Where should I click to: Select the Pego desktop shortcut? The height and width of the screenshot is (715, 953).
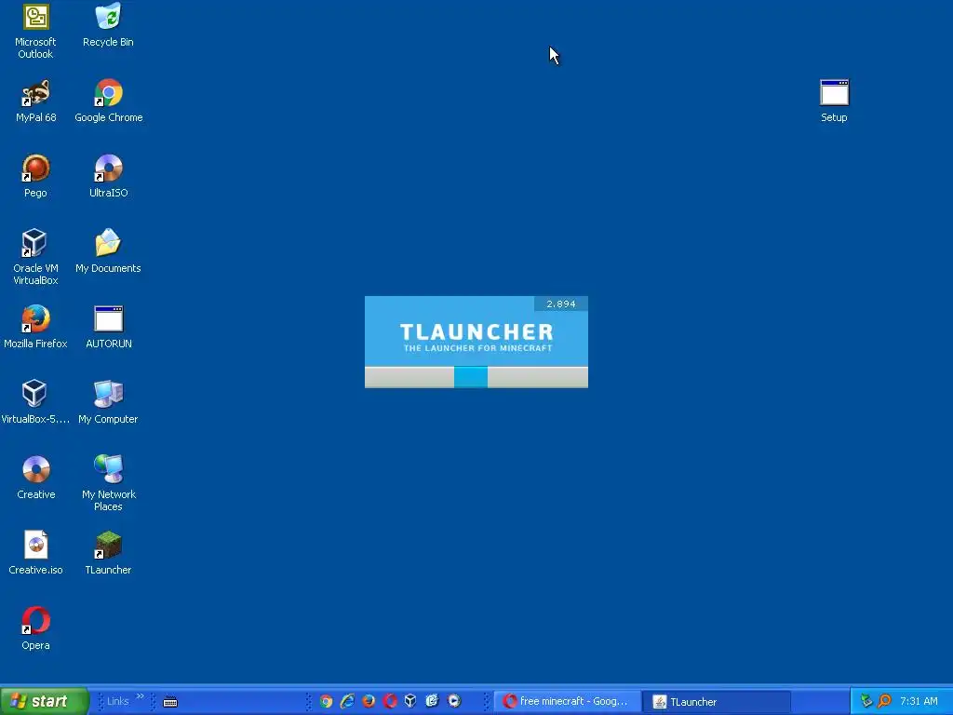coord(35,176)
